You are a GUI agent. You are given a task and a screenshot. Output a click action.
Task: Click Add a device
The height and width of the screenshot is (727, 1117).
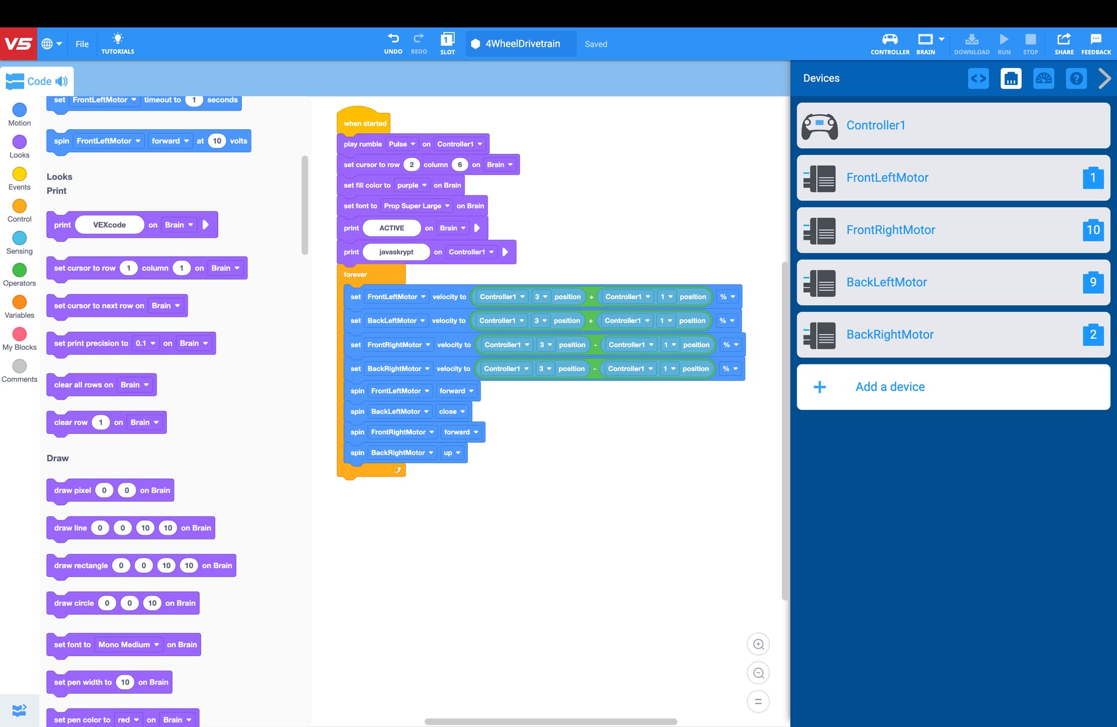click(953, 387)
